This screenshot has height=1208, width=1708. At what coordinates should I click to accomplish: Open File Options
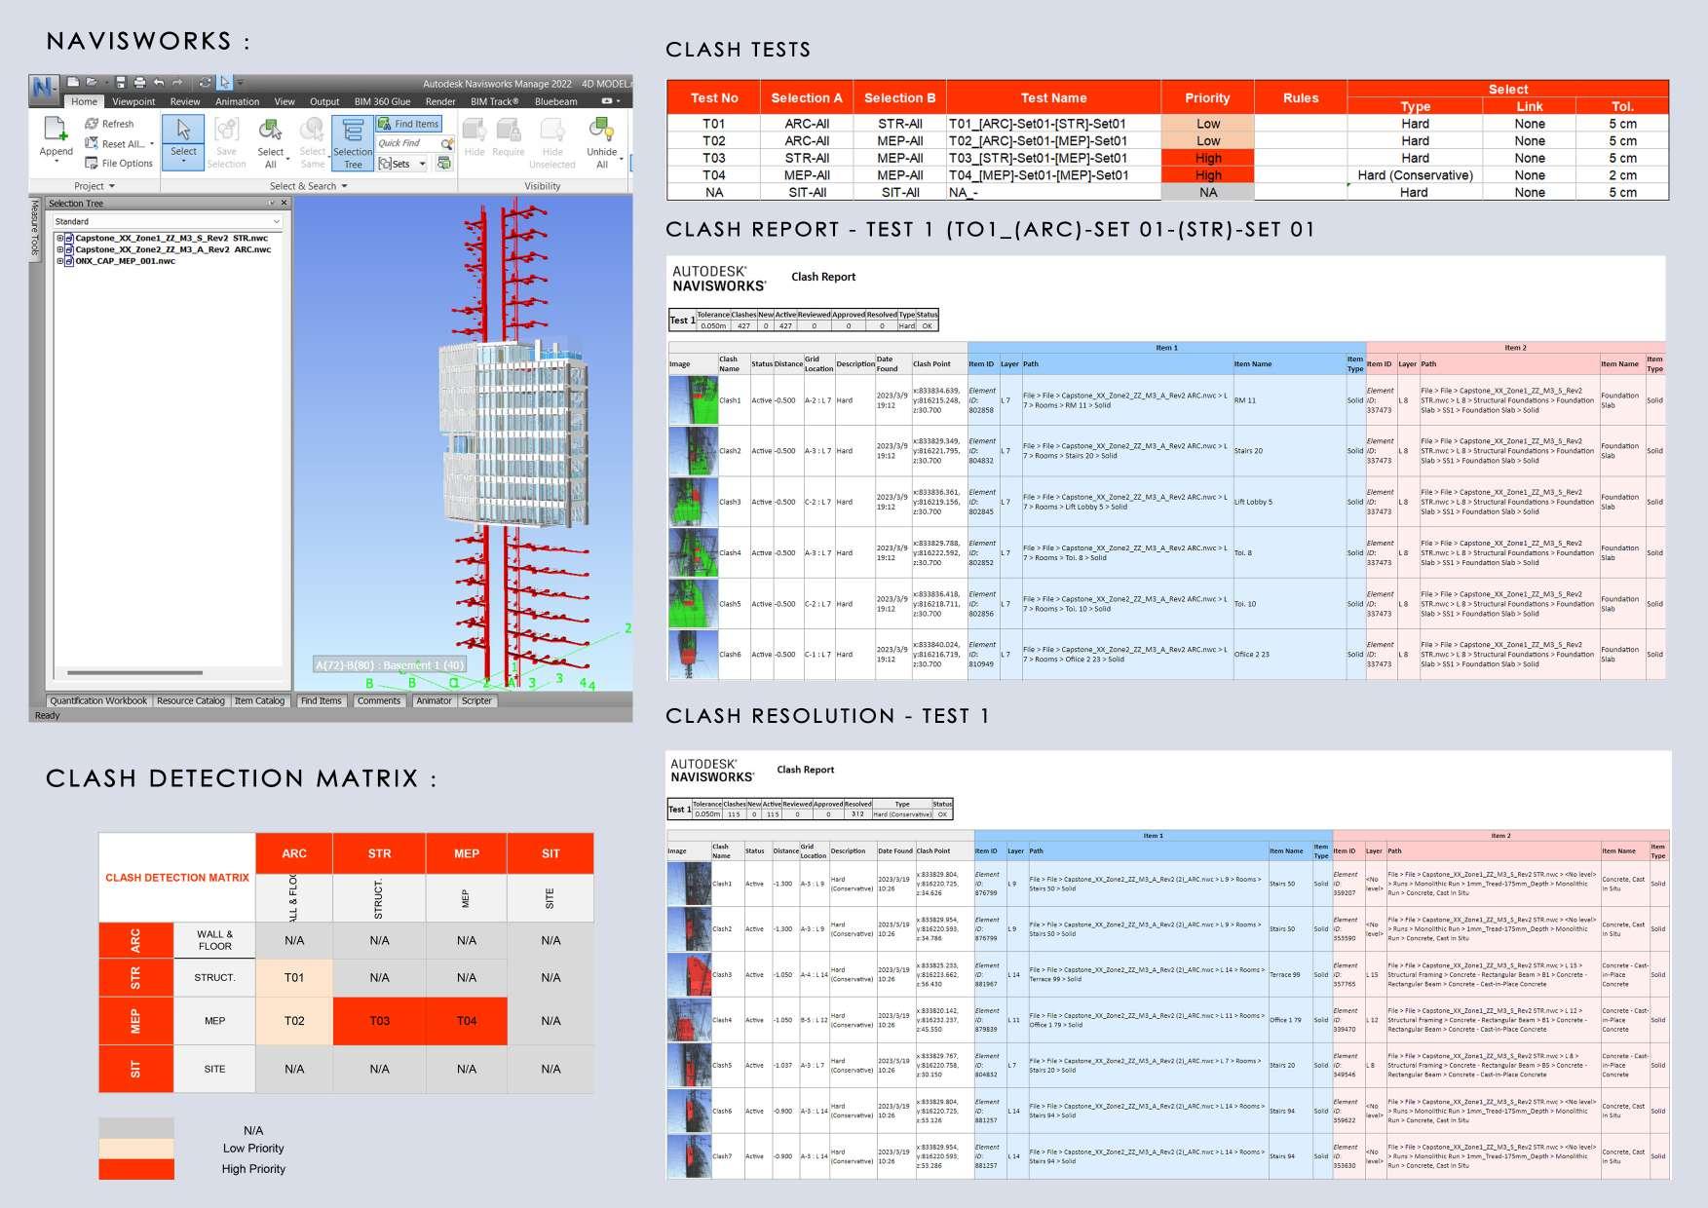[x=119, y=163]
